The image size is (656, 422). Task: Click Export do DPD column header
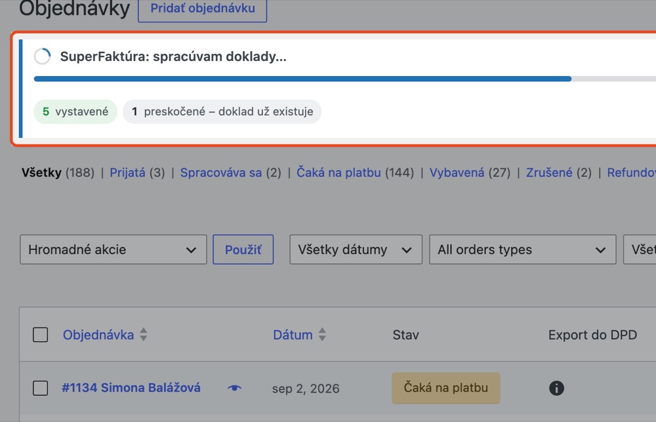(x=593, y=335)
